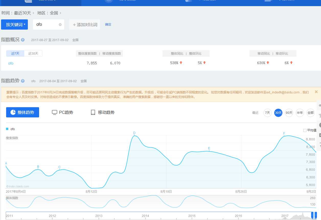Click news marker C on the chart
This screenshot has height=220, width=321.
pos(59,167)
